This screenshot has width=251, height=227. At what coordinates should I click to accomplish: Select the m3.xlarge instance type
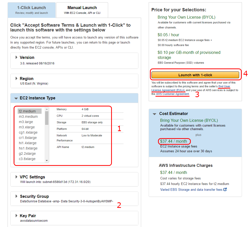(x=27, y=127)
